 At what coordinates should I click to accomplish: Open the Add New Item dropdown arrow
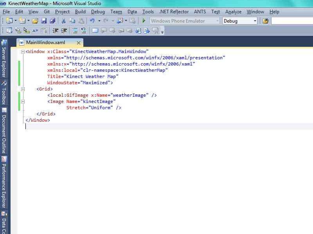tap(28, 21)
